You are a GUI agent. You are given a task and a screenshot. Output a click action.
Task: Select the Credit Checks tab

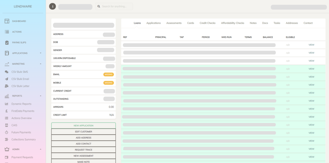click(208, 23)
